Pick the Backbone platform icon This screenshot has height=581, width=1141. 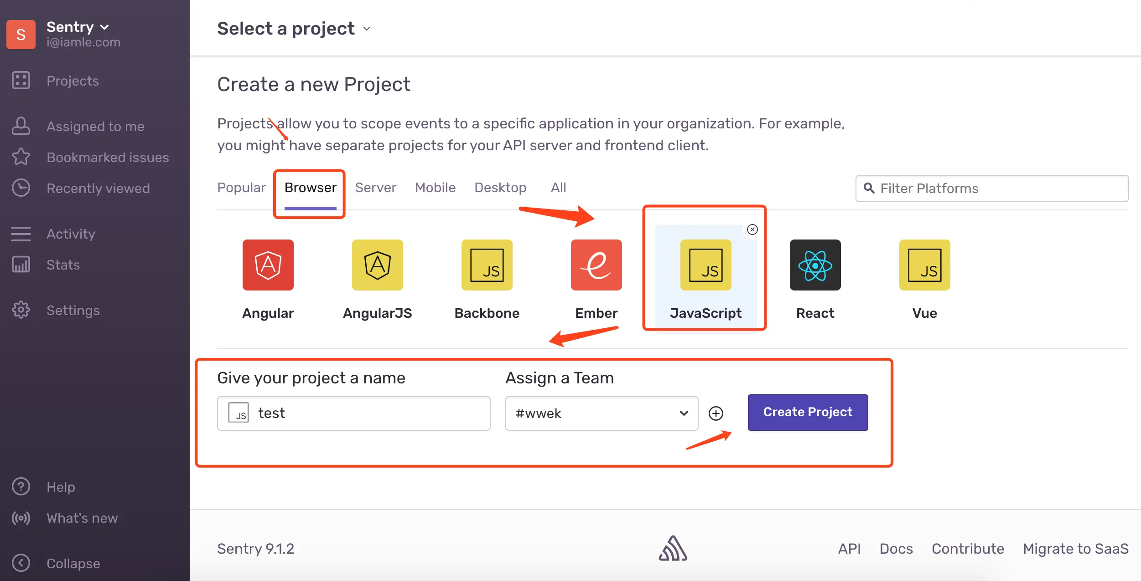coord(487,265)
